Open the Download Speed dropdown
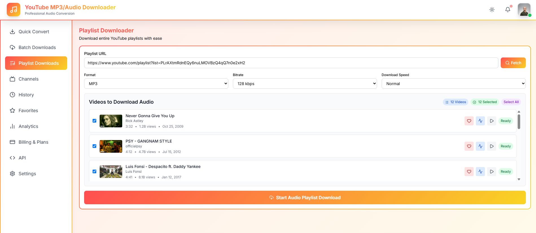Screen dimensions: 536x233 (454, 84)
